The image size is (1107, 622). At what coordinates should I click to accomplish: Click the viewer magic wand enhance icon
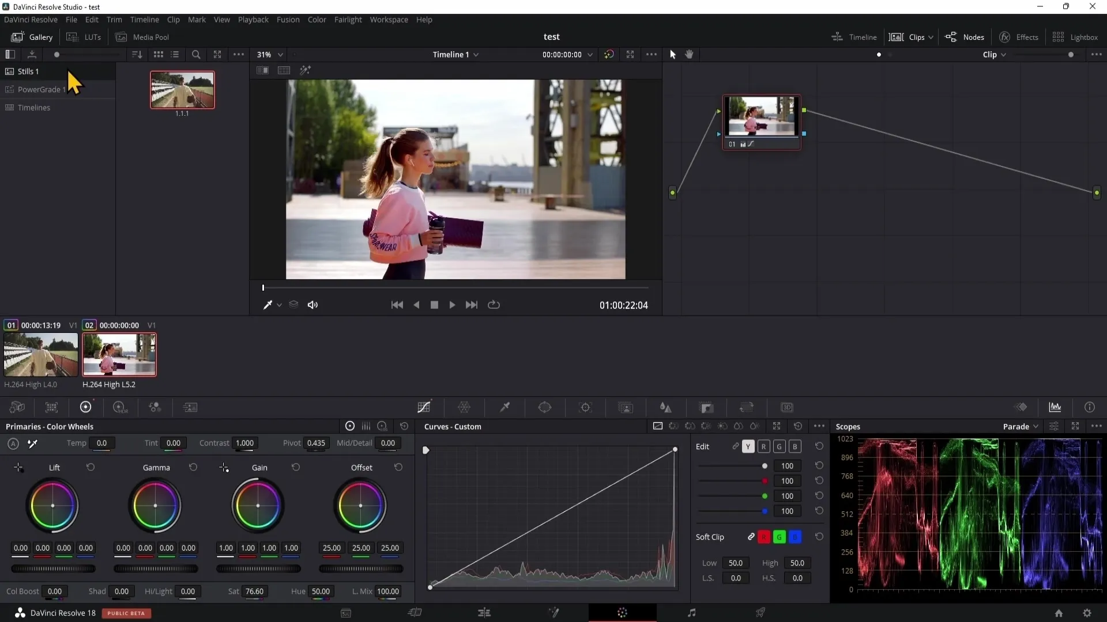(x=305, y=70)
